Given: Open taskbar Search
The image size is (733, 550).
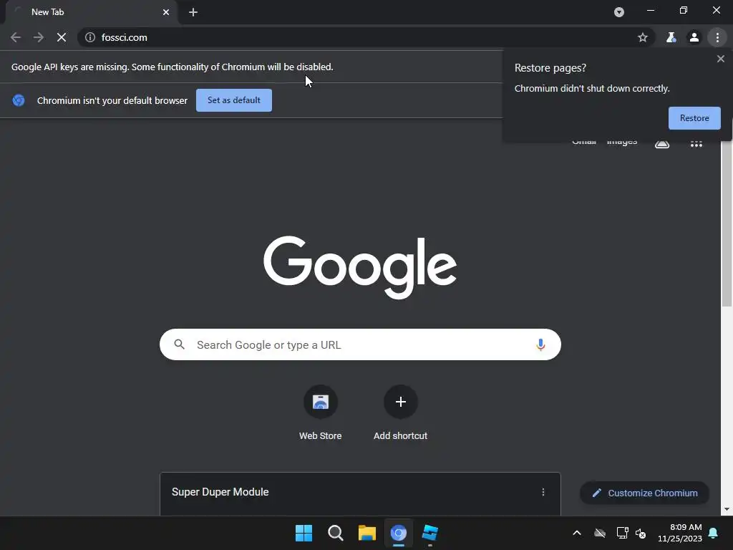Looking at the screenshot, I should point(335,533).
